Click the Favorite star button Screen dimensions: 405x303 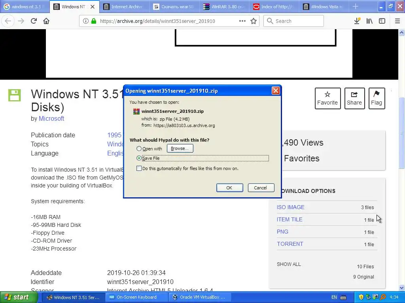click(x=327, y=98)
